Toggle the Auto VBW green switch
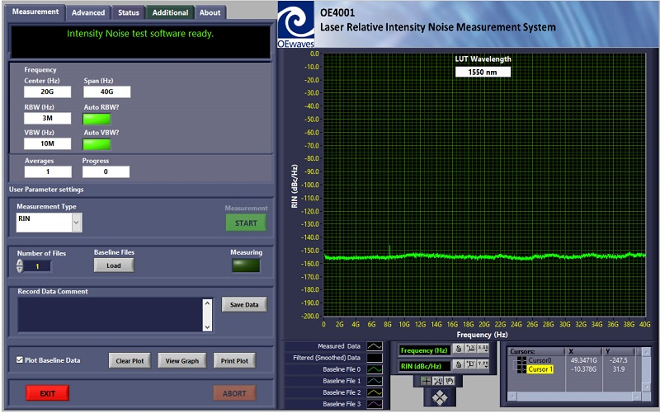Screen dimensions: 660x413 point(97,145)
